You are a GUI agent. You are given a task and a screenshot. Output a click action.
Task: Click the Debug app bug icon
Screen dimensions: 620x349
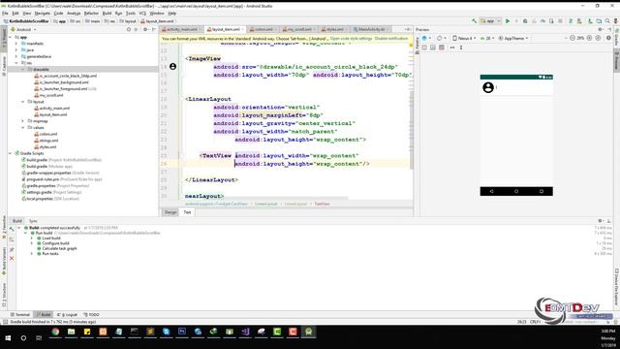coord(525,21)
